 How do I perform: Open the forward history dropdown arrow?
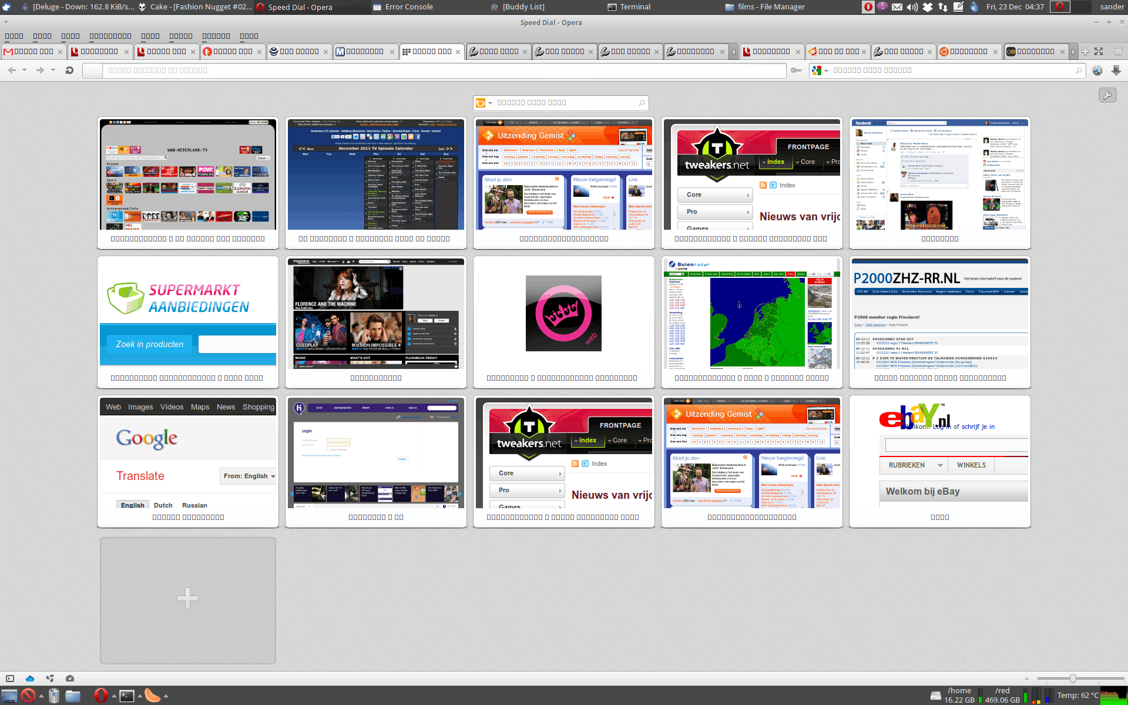[53, 70]
